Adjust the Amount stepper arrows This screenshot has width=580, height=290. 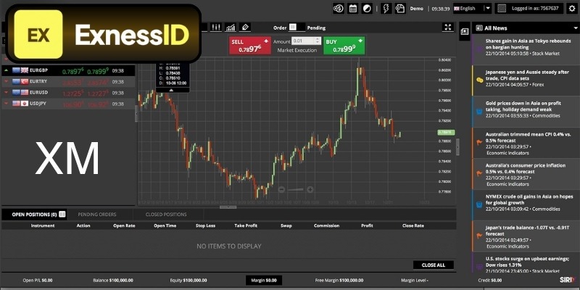[318, 41]
